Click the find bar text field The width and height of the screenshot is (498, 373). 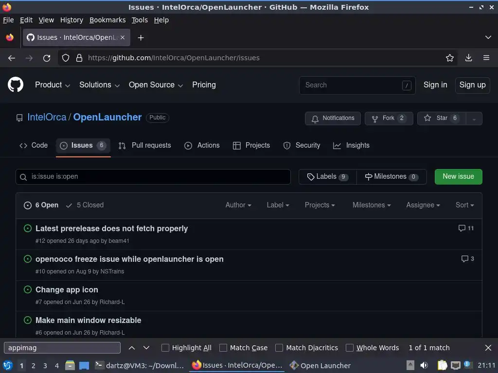[x=62, y=348]
